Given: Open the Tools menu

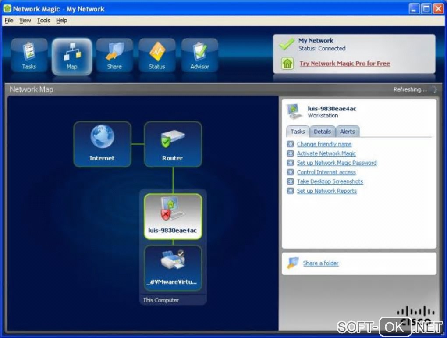Looking at the screenshot, I should [43, 21].
